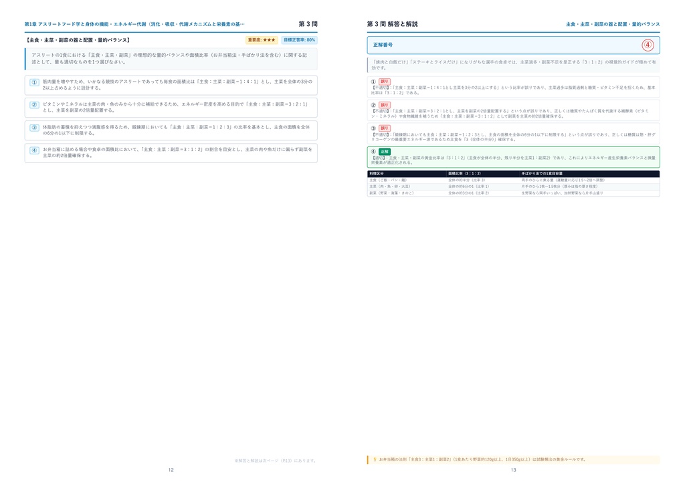
Task: Click the green 正解 badge beside explanation ④
Action: point(385,152)
